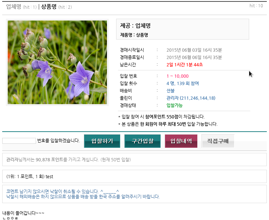This screenshot has height=220, width=269.
Task: Click the 90,878 포인트 balance notice
Action: click(68, 159)
